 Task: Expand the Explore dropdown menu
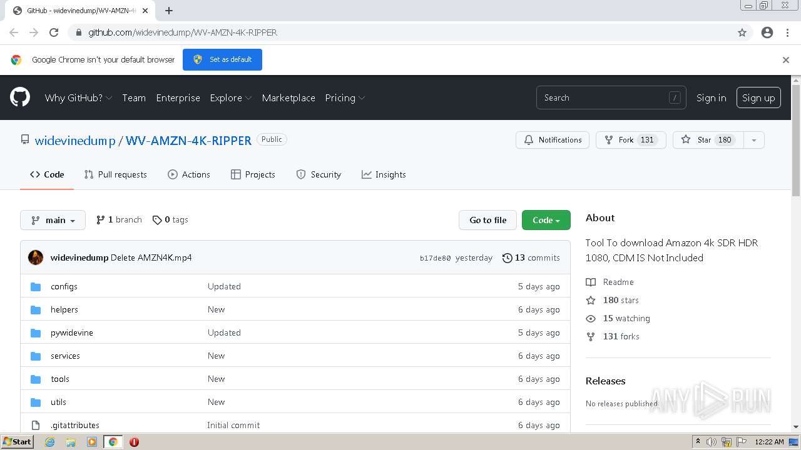231,97
